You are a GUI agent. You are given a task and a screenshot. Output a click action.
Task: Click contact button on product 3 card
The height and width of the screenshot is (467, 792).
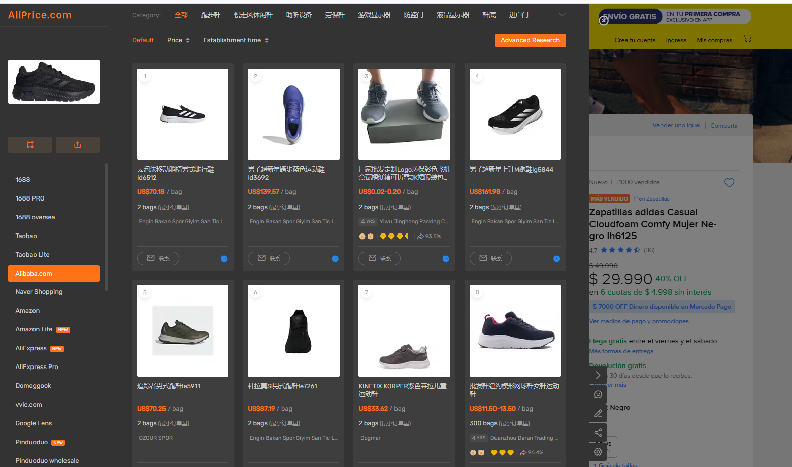click(x=379, y=258)
